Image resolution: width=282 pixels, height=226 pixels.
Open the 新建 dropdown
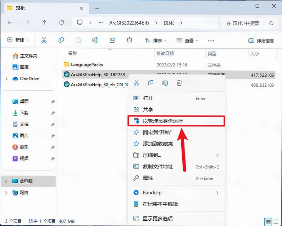(x=18, y=40)
